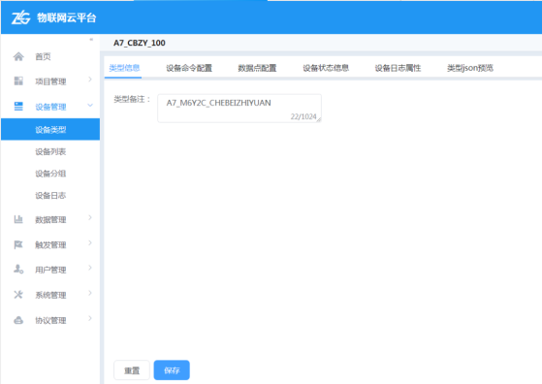Click the 协议管理 icon
The image size is (542, 384).
click(x=18, y=320)
